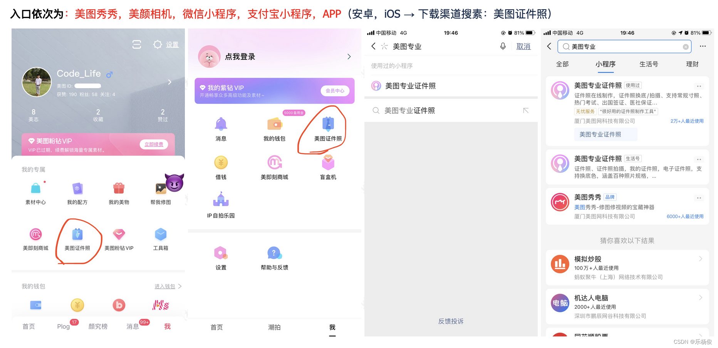The image size is (718, 348).
Task: Open the 设置 gear icon in Meitu profile
Action: (x=158, y=44)
